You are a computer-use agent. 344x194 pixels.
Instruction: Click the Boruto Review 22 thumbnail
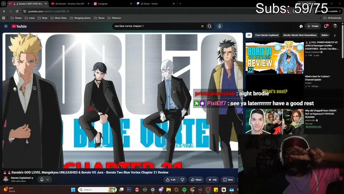click(x=275, y=57)
